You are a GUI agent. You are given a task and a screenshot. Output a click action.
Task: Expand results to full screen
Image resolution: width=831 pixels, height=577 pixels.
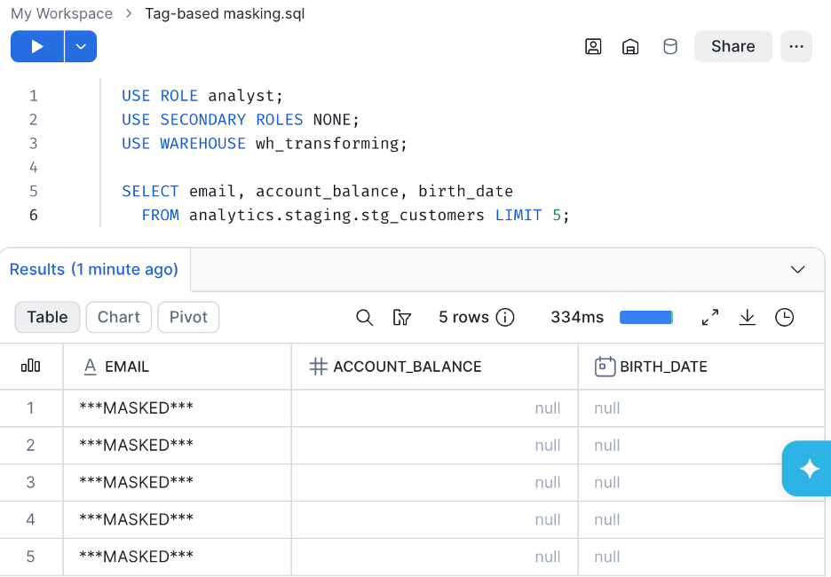pyautogui.click(x=710, y=318)
